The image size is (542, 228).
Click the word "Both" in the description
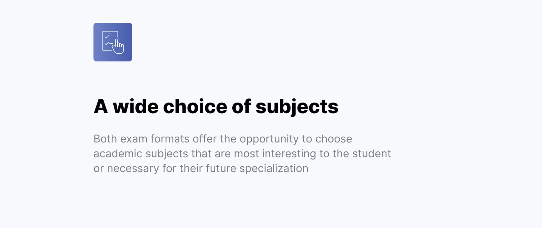coord(105,139)
